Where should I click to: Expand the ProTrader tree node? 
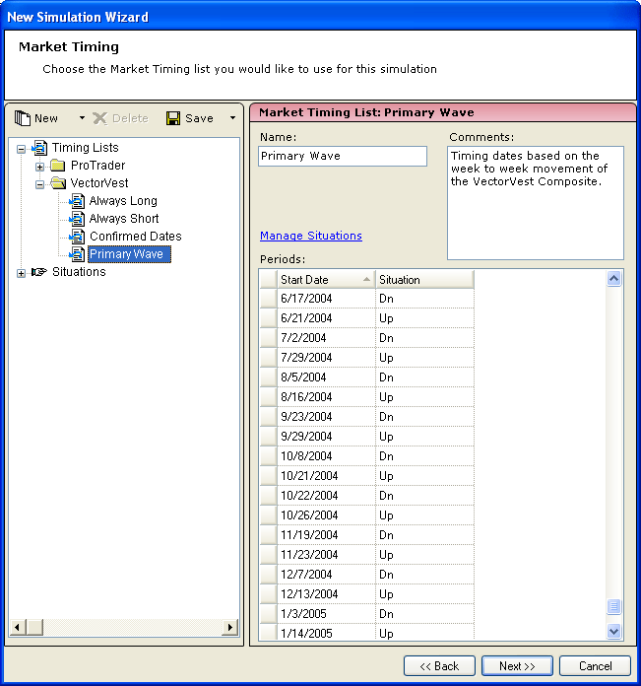[40, 166]
